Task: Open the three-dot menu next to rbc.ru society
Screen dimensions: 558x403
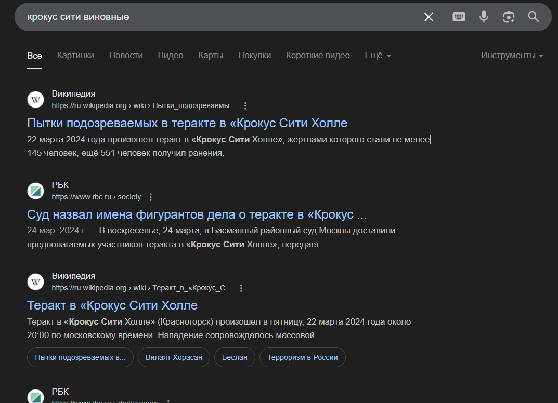Action: [150, 197]
